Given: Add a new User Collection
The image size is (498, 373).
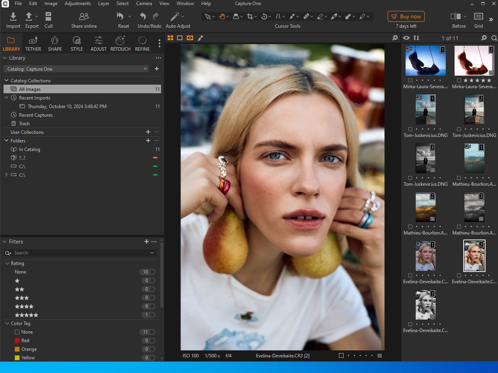Looking at the screenshot, I should coord(148,132).
